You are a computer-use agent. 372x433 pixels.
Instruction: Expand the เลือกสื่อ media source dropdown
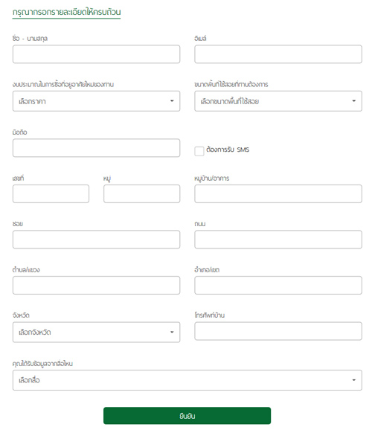[187, 380]
